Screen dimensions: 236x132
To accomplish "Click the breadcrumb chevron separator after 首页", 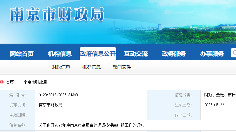I will pos(19,82).
